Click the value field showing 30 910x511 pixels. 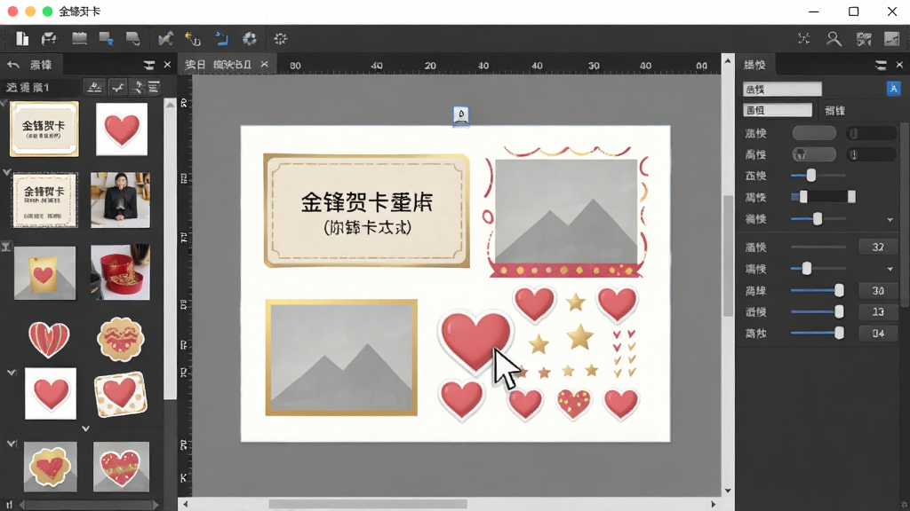click(877, 291)
